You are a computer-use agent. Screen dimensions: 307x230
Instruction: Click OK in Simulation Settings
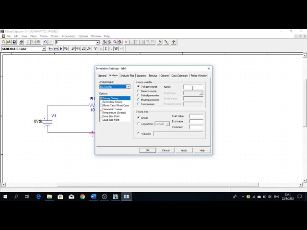[x=148, y=150]
